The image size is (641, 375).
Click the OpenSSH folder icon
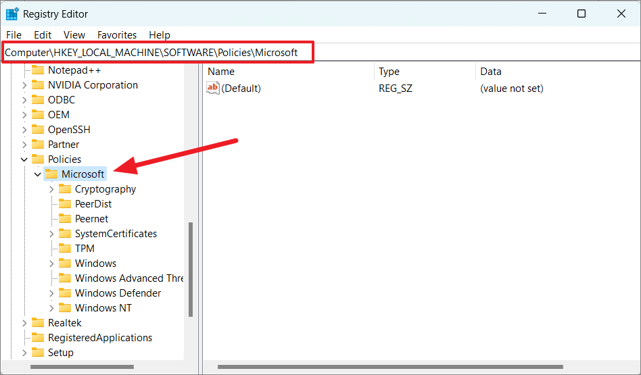click(x=38, y=130)
